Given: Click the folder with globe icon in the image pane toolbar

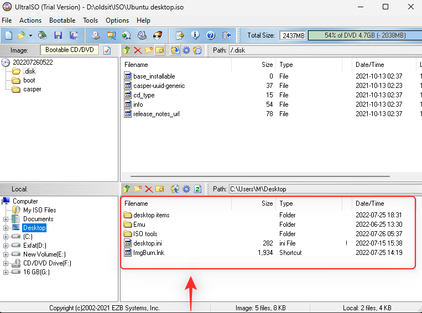Looking at the screenshot, I should (197, 50).
